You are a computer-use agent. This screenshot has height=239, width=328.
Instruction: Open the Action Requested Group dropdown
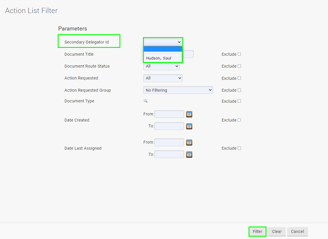tap(178, 90)
